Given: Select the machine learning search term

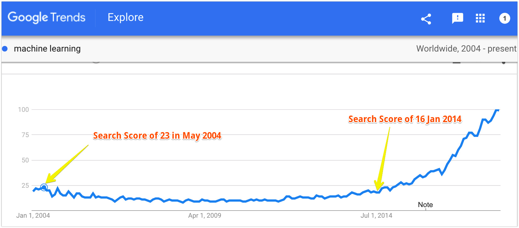Looking at the screenshot, I should pos(47,49).
